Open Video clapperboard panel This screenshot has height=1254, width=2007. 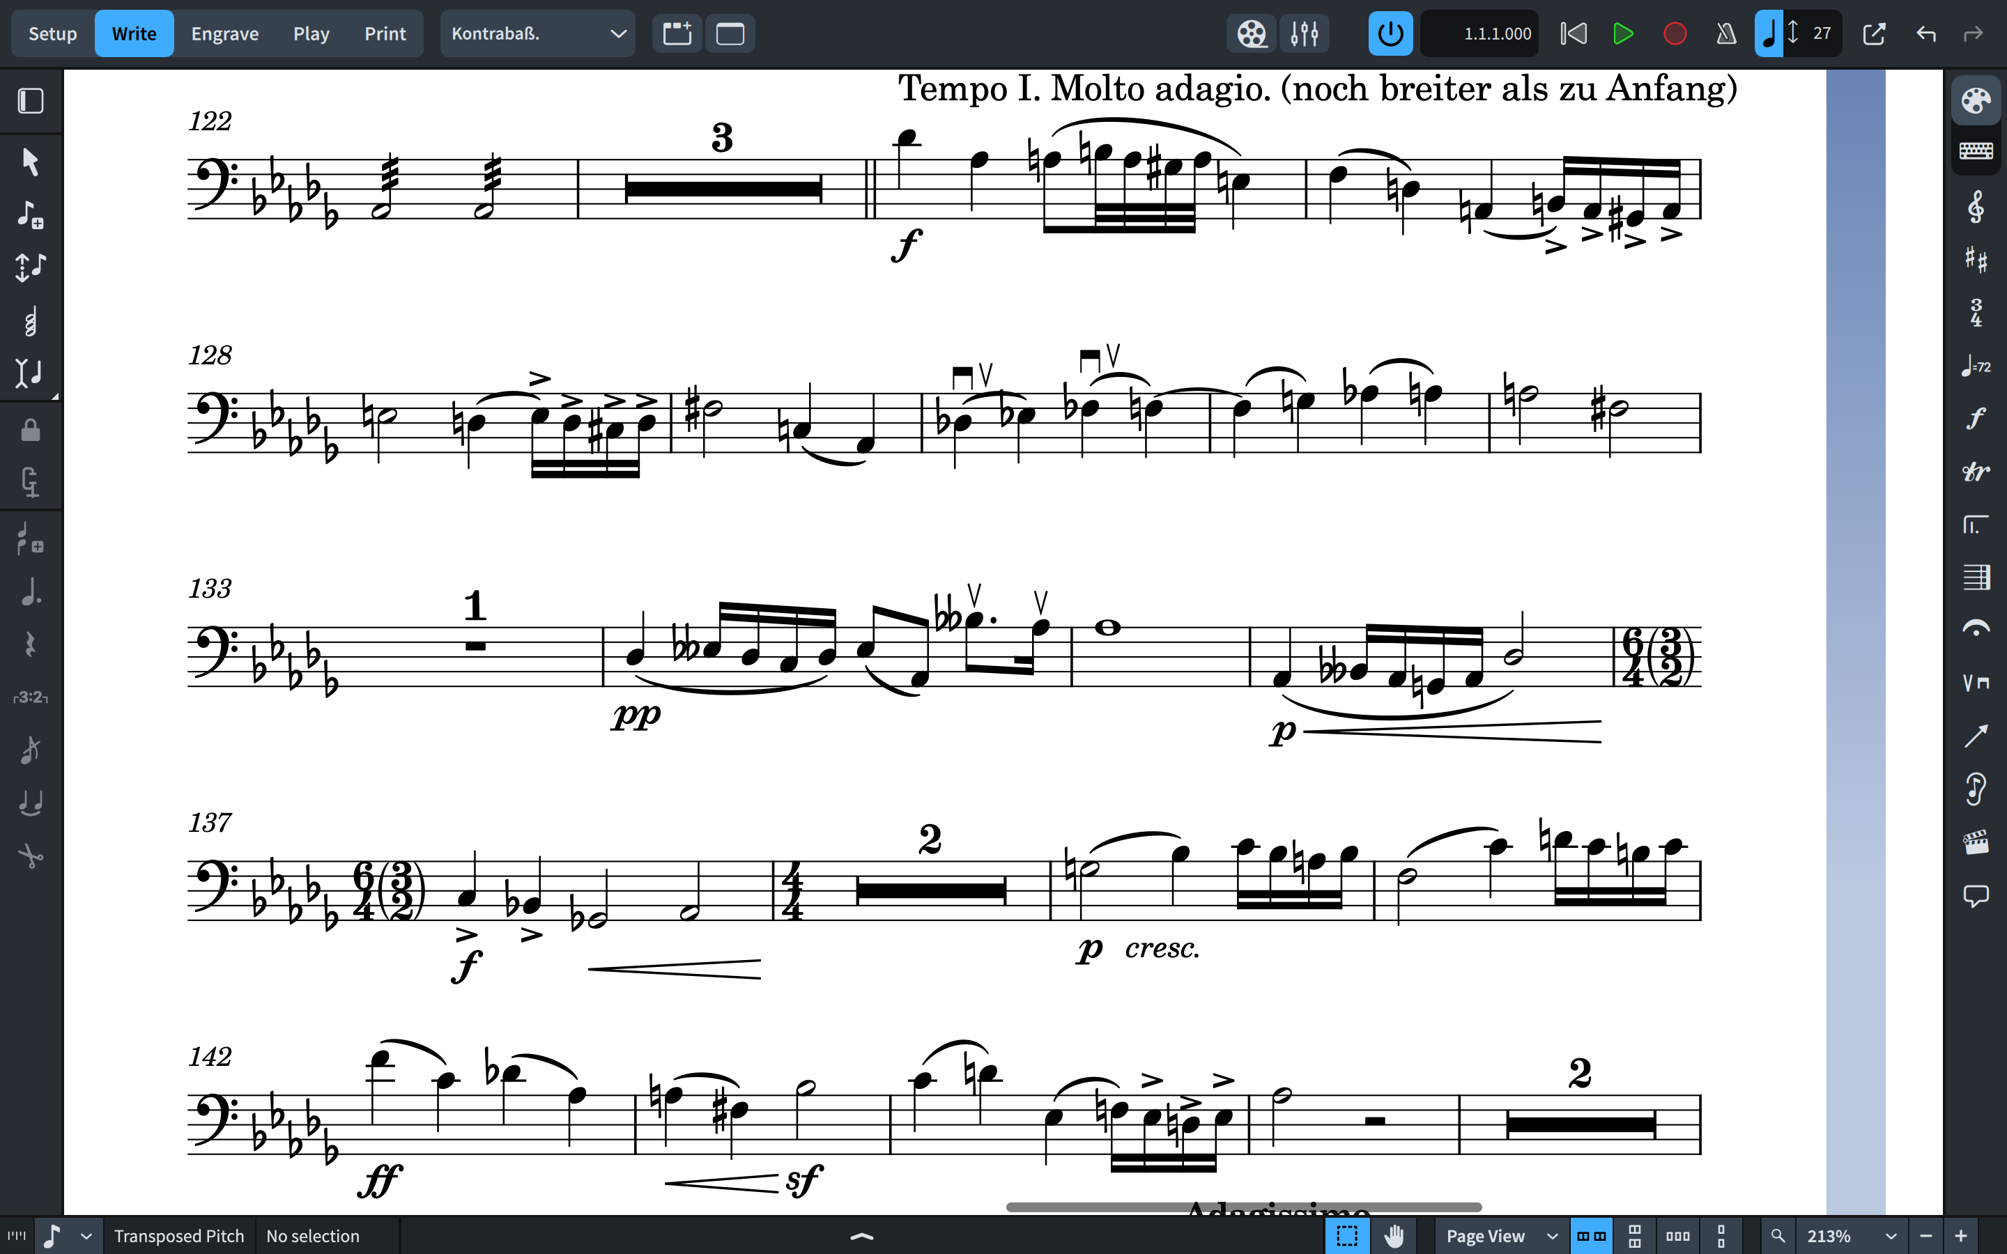point(1976,843)
